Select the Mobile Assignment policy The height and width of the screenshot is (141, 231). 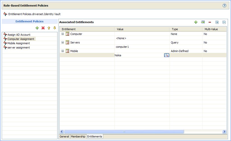click(19, 43)
